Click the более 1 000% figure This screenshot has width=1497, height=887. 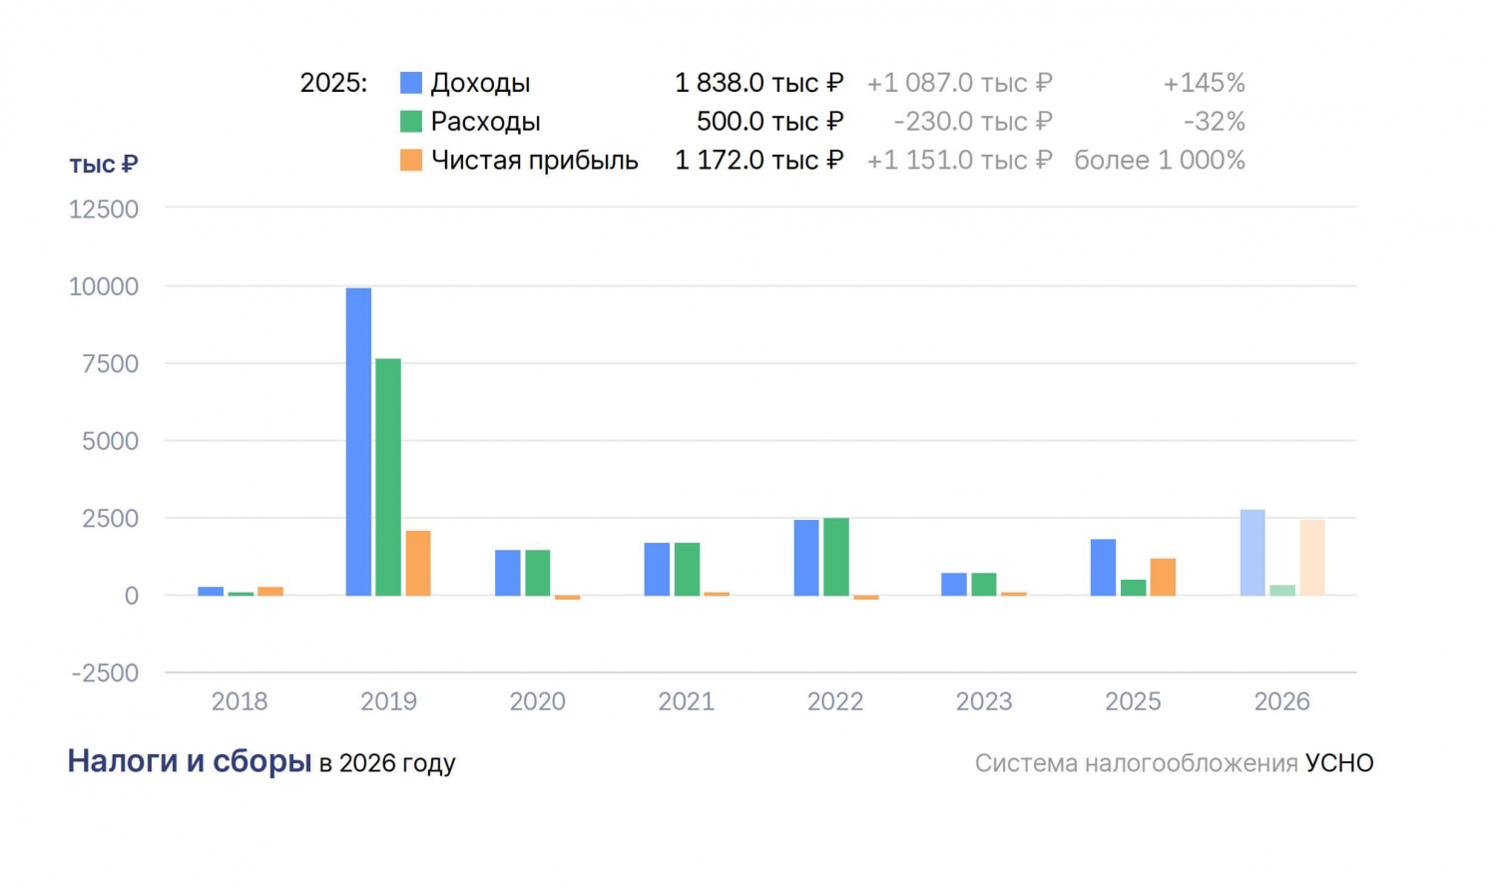pyautogui.click(x=1160, y=161)
